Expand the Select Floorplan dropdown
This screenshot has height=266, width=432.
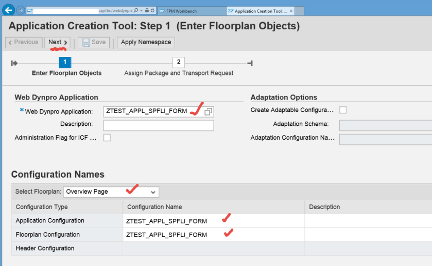(x=152, y=192)
